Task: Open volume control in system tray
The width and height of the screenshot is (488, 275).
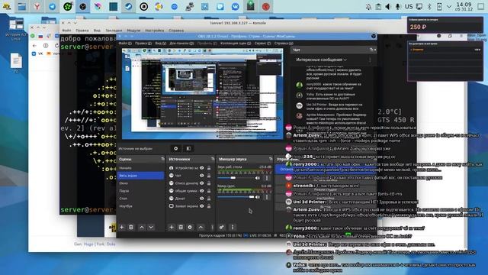Action: pos(388,7)
